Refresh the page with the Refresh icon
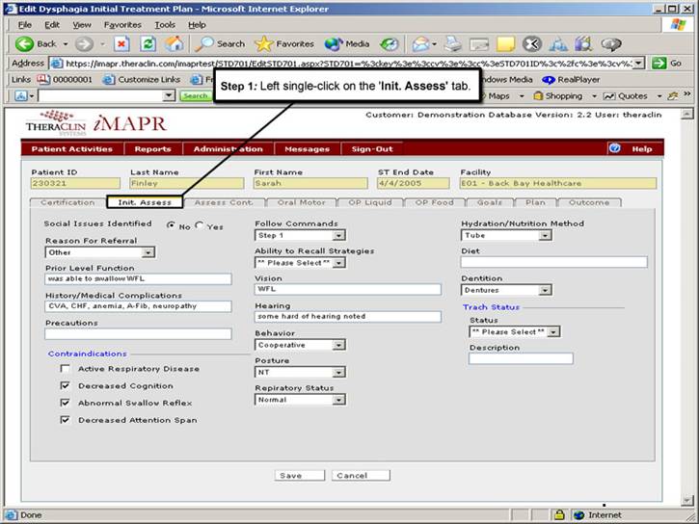 [148, 43]
